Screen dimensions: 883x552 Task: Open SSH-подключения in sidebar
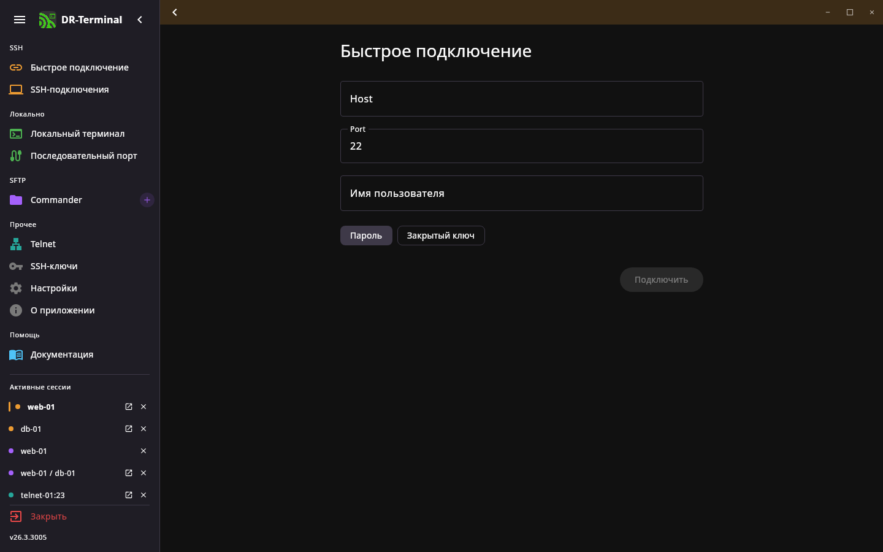click(80, 90)
